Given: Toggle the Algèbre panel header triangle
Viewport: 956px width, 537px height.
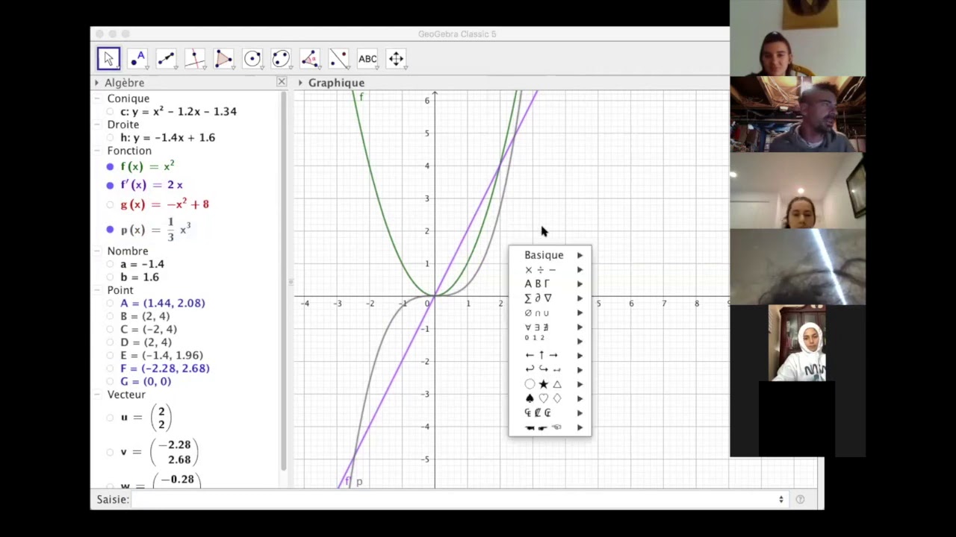Looking at the screenshot, I should tap(97, 83).
